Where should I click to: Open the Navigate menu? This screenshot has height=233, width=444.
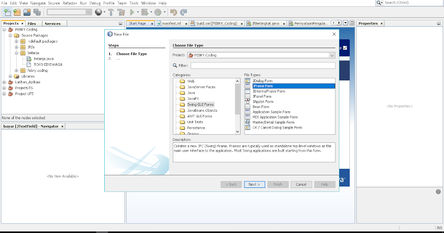(x=38, y=3)
